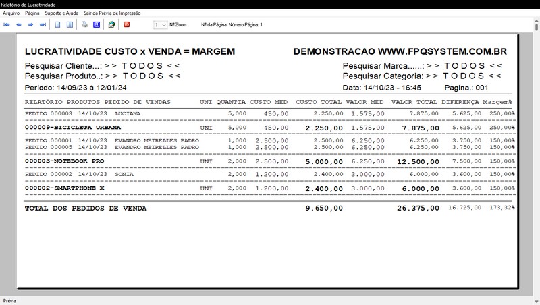Viewport: 540px width, 305px height.
Task: Open the Arquivo menu
Action: 12,13
